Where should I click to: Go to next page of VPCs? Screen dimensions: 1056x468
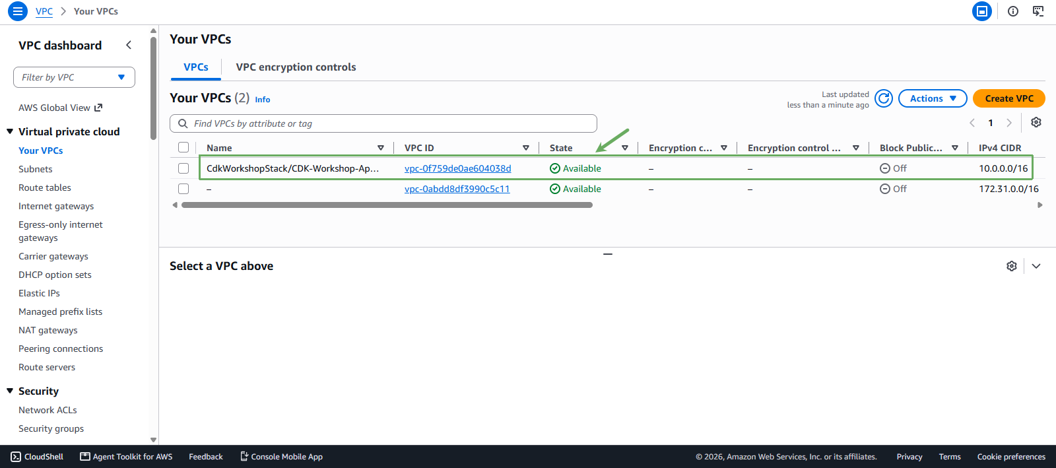[x=1008, y=123]
